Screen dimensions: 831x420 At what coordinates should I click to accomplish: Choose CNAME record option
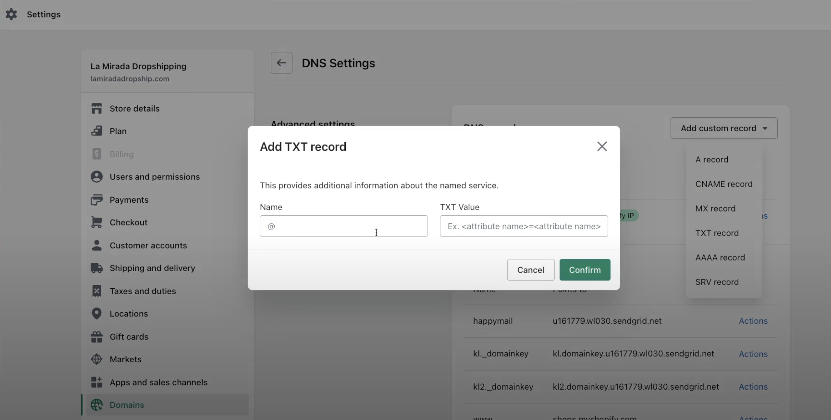[x=724, y=184]
